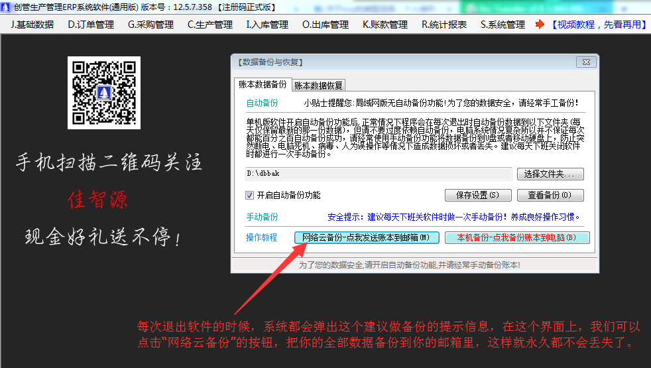Click the app logo icon in title bar
This screenshot has height=368, width=651.
coord(7,7)
